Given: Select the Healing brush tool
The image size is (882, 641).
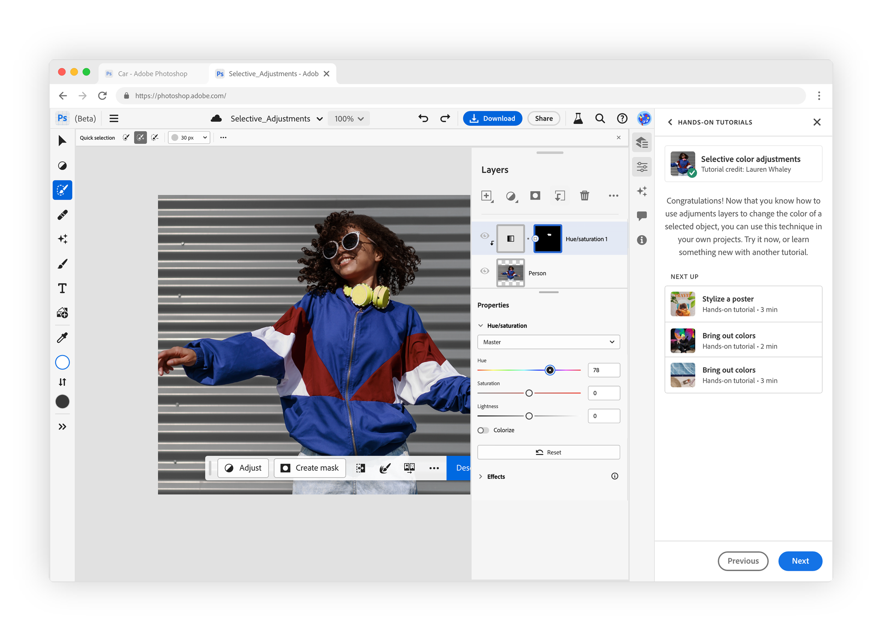Looking at the screenshot, I should (x=62, y=215).
